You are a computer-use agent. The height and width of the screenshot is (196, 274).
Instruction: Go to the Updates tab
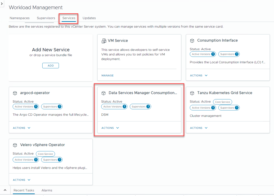tap(89, 18)
